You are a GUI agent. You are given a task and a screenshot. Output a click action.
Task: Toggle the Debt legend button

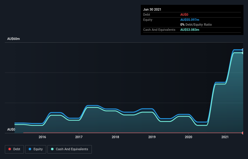click(x=14, y=149)
